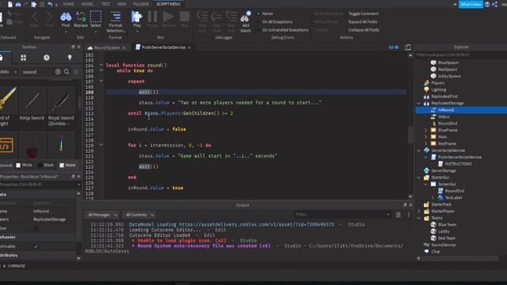Image resolution: width=507 pixels, height=285 pixels.
Task: Toggle the Value checkbox of InRound
Action: pyautogui.click(x=36, y=229)
